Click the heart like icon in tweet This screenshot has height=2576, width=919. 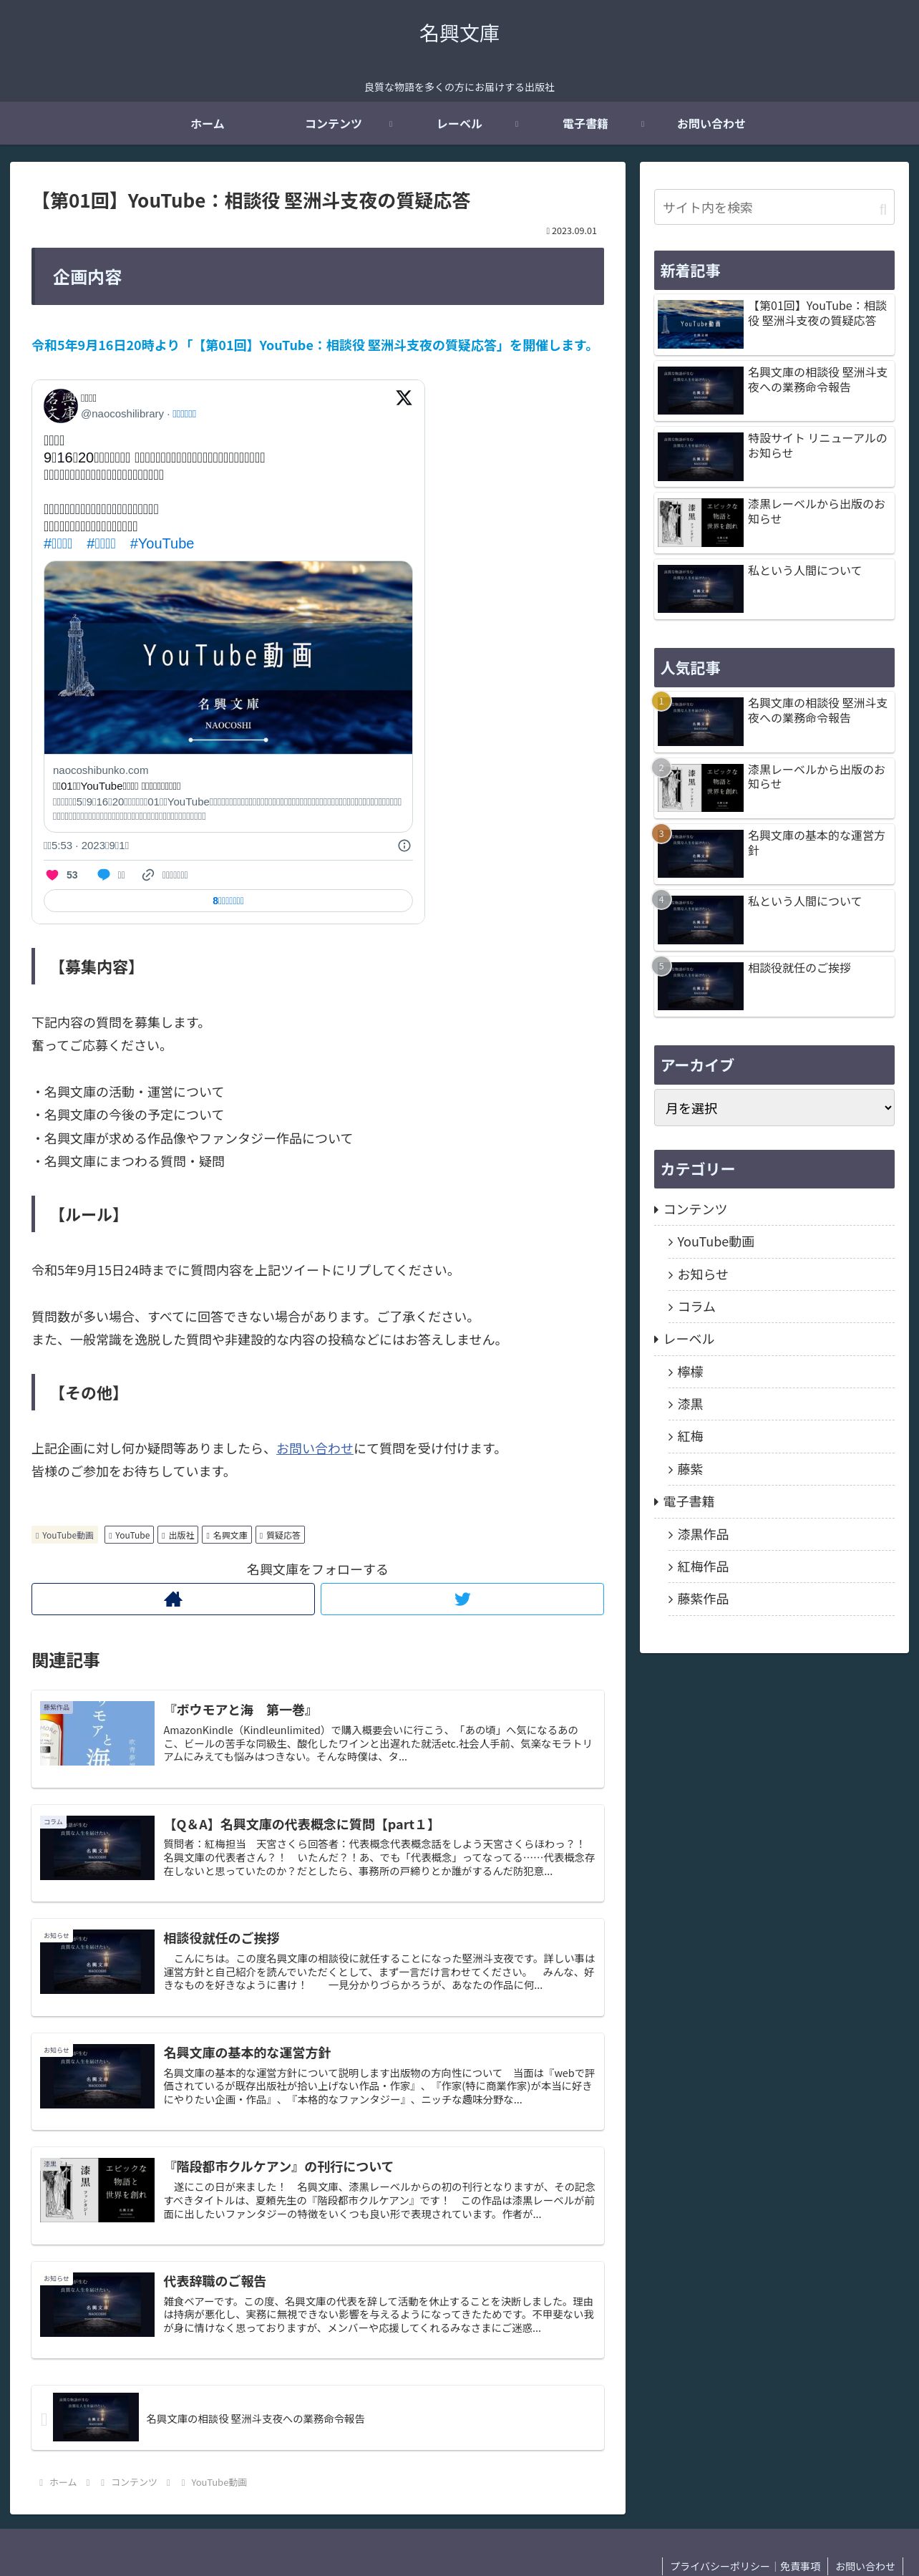[x=52, y=875]
